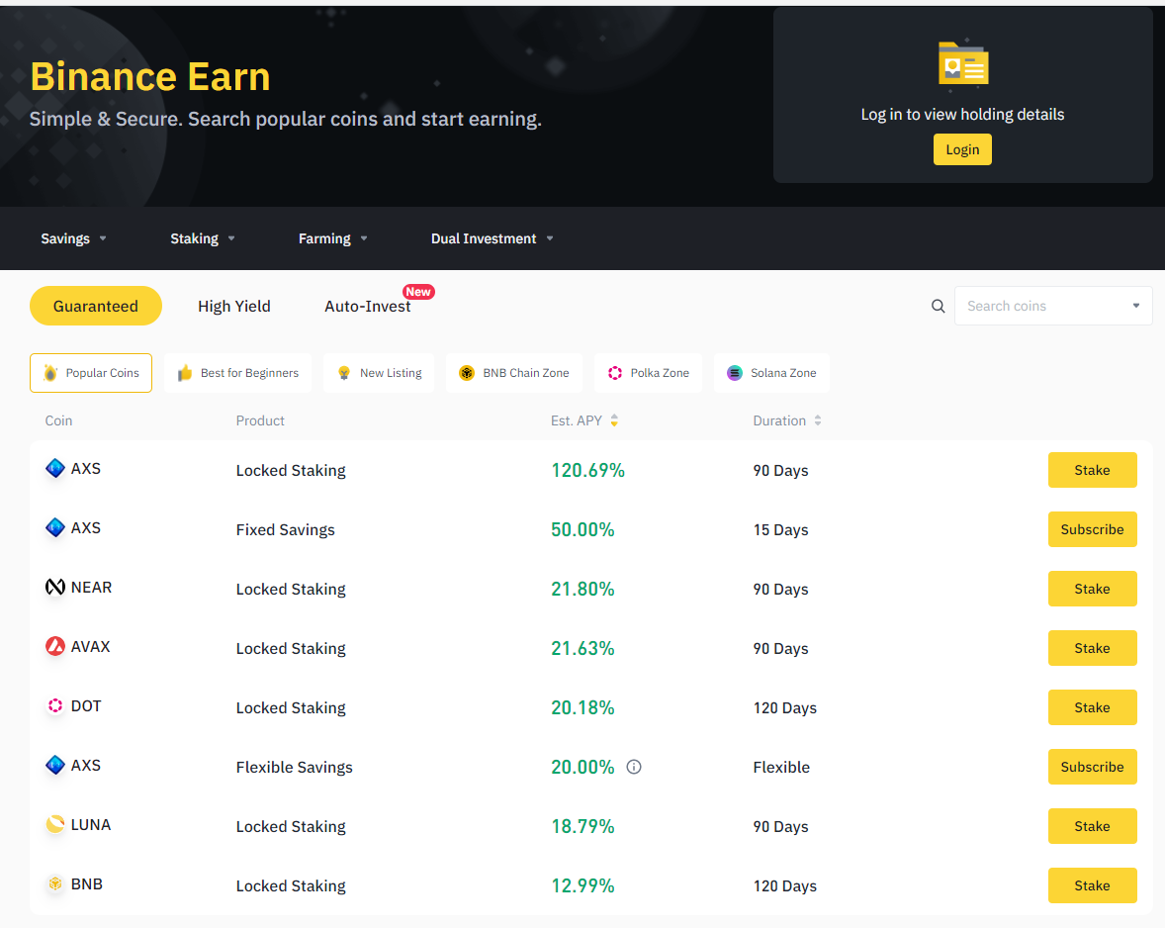
Task: Click the flame icon on Popular Coins
Action: tap(50, 373)
